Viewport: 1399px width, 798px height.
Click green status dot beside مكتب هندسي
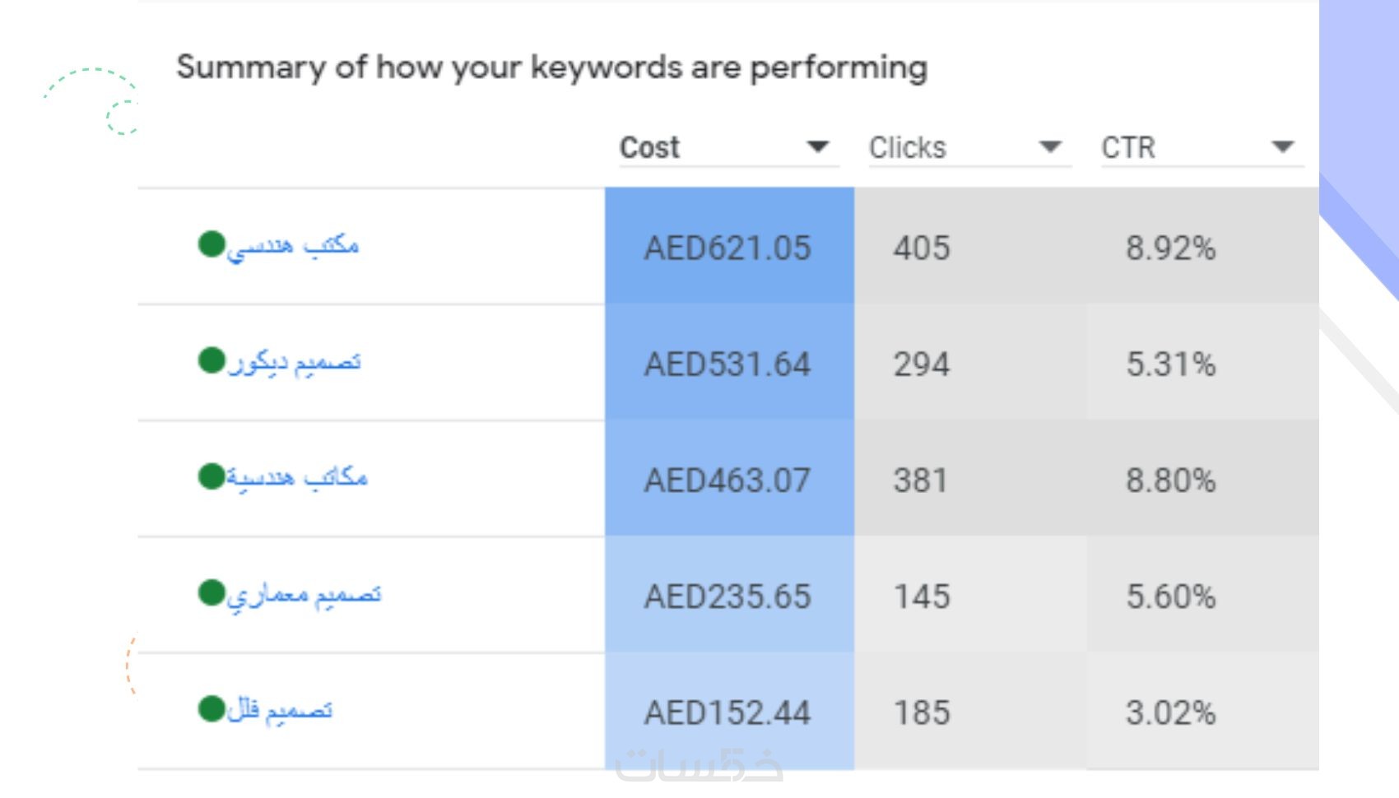[211, 244]
